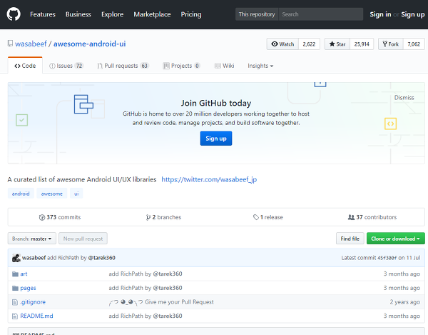The height and width of the screenshot is (335, 428).
Task: Open the stargazers count 25,914
Action: pos(362,44)
